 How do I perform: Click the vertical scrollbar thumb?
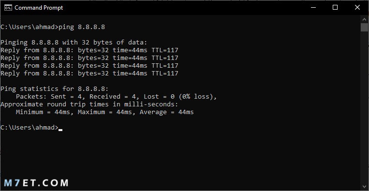pyautogui.click(x=364, y=27)
